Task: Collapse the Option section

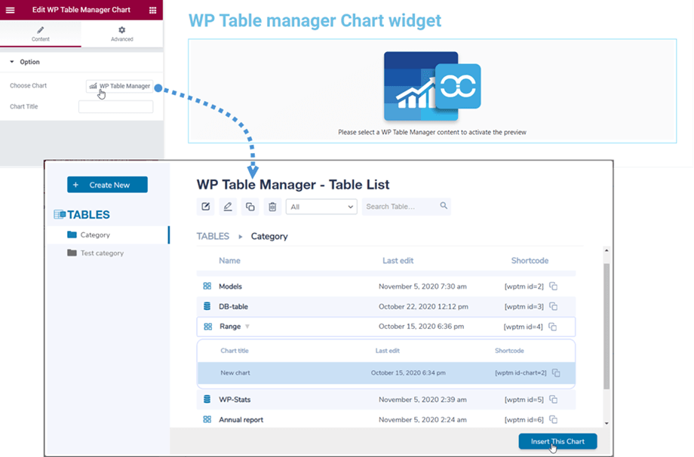Action: (12, 62)
